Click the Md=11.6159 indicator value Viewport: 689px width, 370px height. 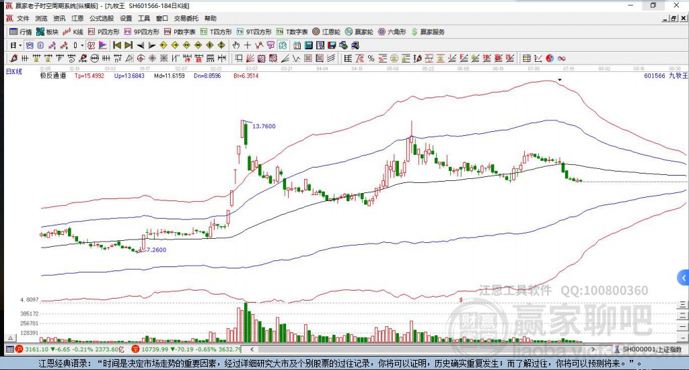(x=169, y=75)
